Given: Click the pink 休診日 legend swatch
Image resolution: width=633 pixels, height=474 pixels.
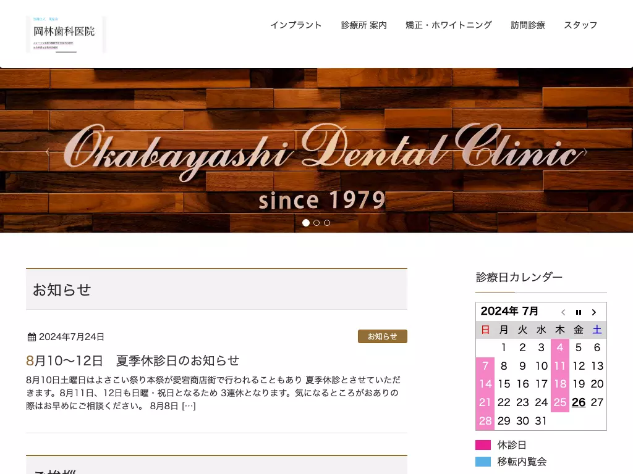Looking at the screenshot, I should [x=483, y=445].
